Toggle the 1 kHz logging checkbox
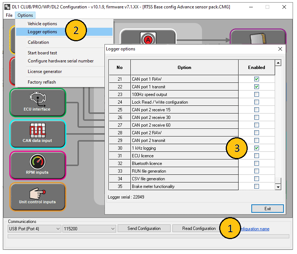Screen dimensions: 297x254 coord(256,148)
